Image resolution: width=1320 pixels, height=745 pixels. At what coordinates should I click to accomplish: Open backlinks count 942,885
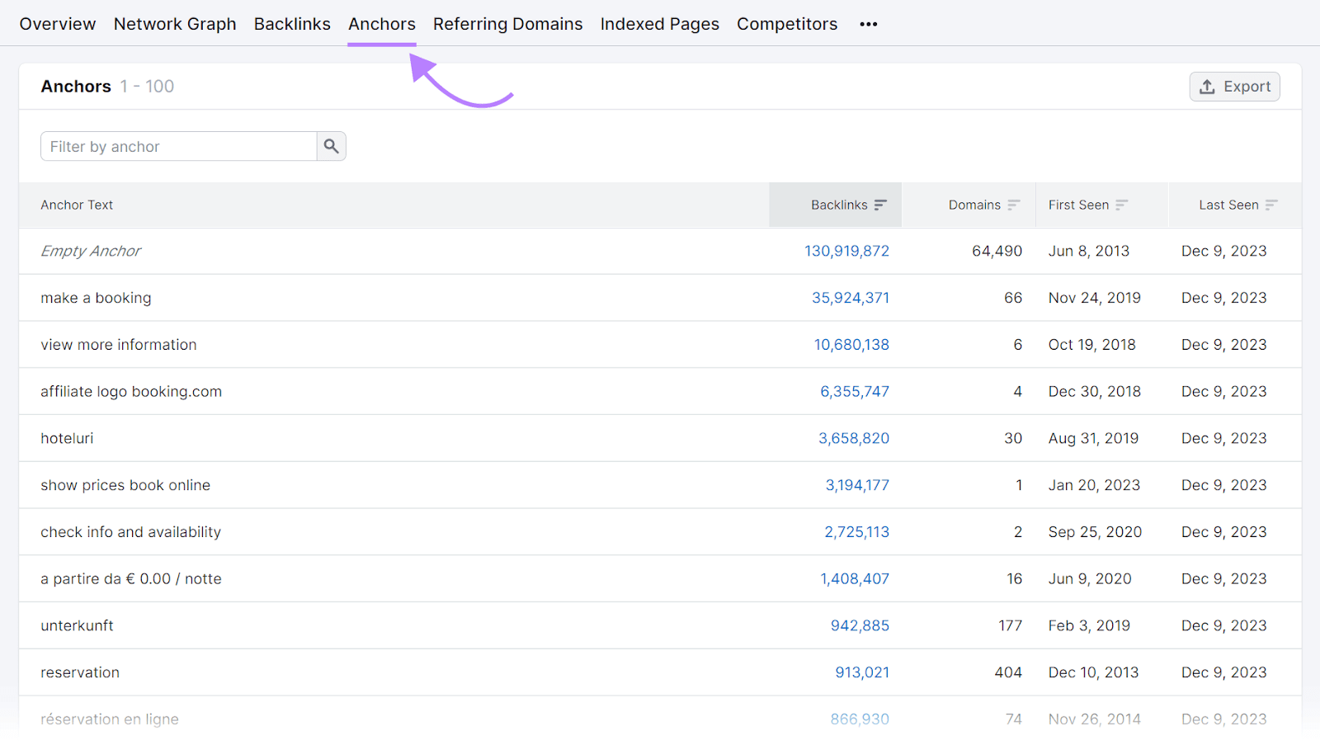860,625
